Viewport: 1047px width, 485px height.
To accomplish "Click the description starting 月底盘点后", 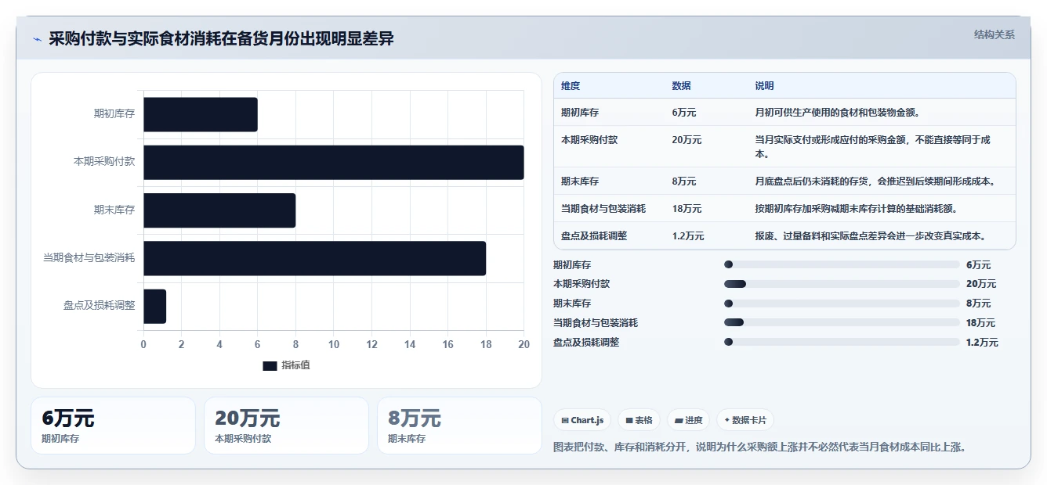I will coord(875,181).
